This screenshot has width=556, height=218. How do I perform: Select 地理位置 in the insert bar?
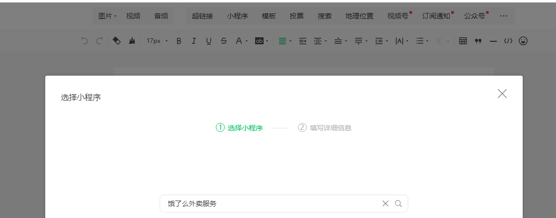pos(359,16)
